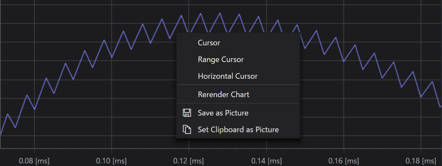Click the waveform peak just left of 0.08 ms gridline
Viewport: 442px width, 166px height.
27,95
